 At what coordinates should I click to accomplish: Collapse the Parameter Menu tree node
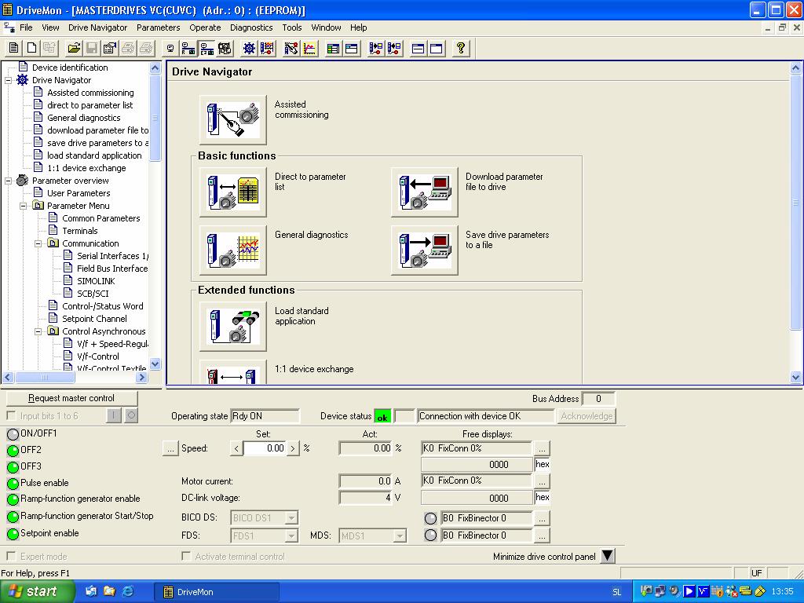click(x=23, y=206)
